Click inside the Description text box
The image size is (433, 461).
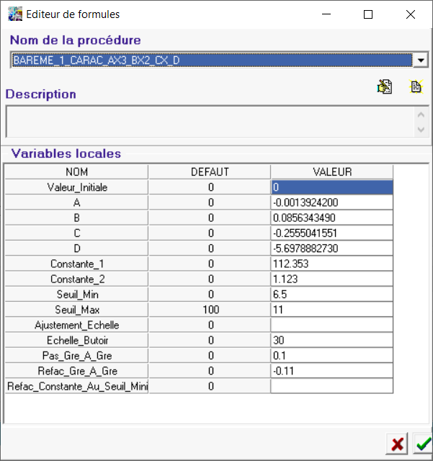tap(209, 121)
